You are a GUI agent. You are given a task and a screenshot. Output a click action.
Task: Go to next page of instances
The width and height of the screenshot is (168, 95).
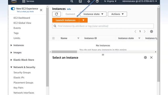[145, 31]
